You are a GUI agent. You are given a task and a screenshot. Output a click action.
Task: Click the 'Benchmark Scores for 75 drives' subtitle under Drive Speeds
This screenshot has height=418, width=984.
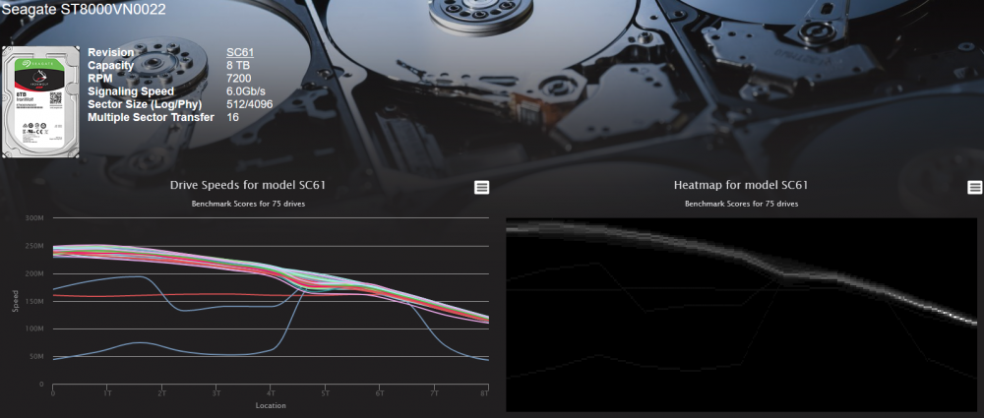pyautogui.click(x=248, y=205)
